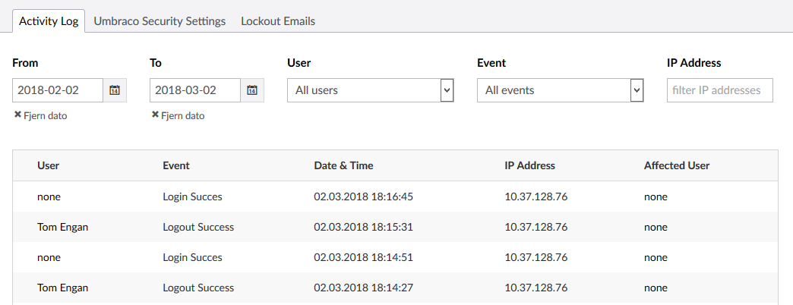
Task: Expand the All users dropdown
Action: 371,90
